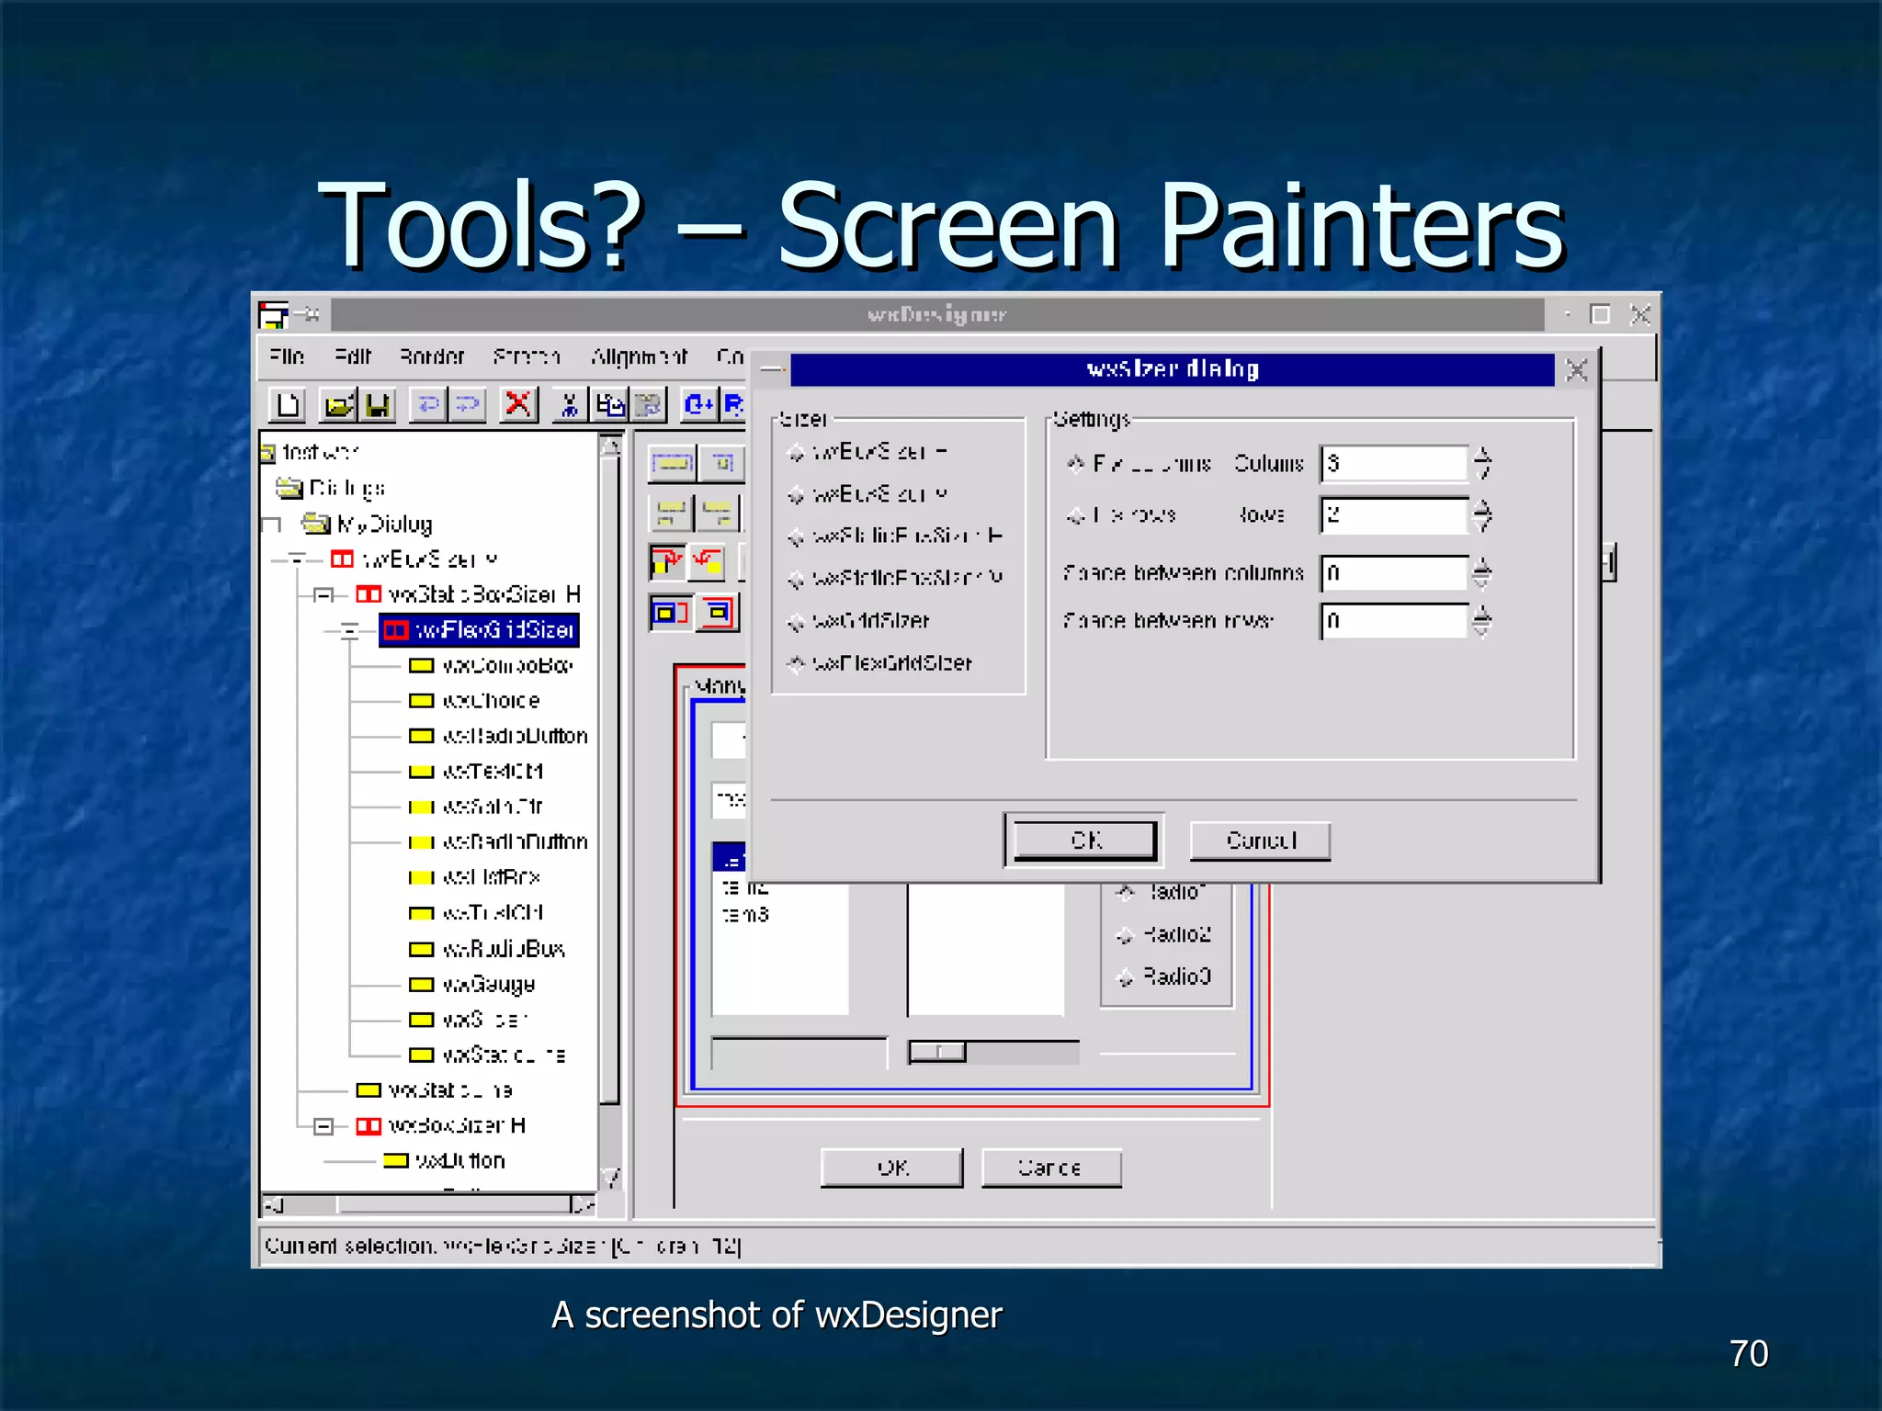This screenshot has width=1882, height=1411.
Task: Select the wxGridSizer radio option
Action: pos(796,622)
